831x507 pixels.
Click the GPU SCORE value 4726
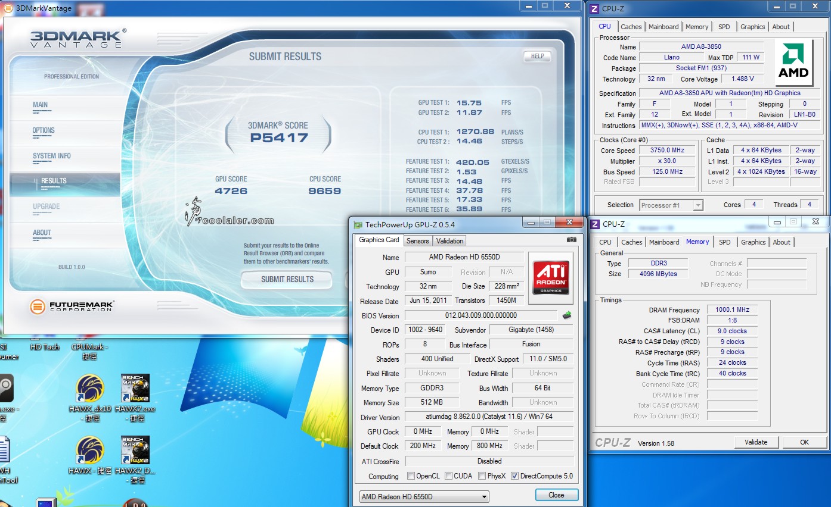point(231,191)
